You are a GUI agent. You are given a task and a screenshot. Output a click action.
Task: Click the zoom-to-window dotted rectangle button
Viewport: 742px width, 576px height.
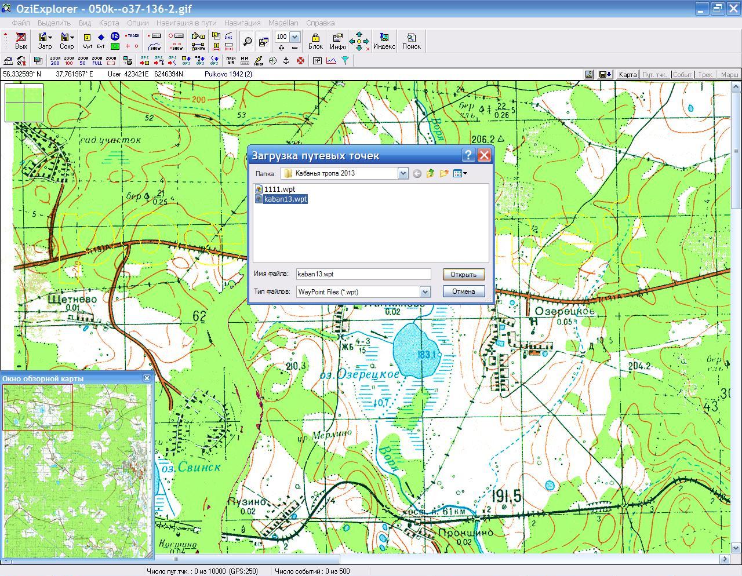tap(111, 60)
